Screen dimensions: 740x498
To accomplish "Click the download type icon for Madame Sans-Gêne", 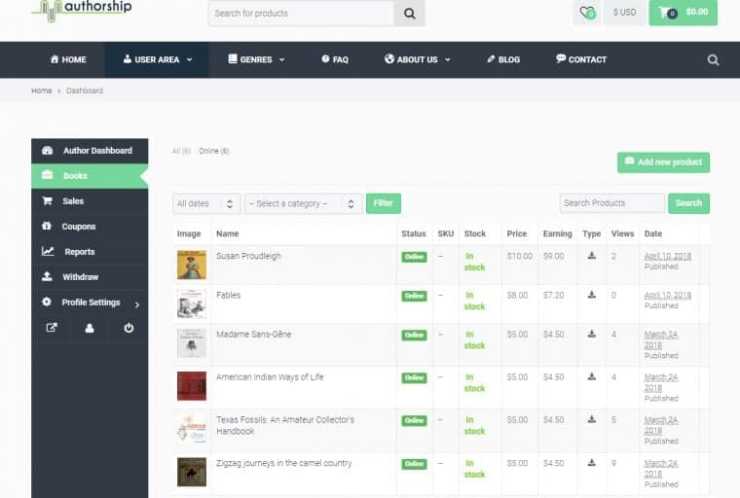I will point(591,334).
